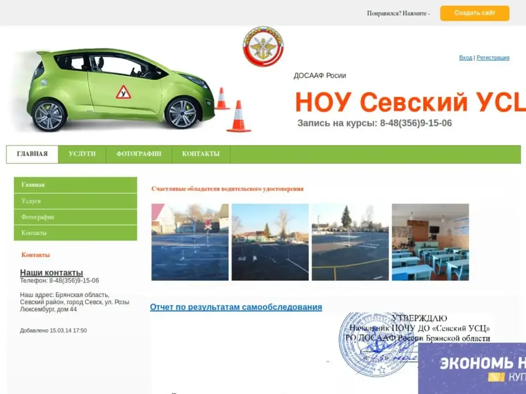Click the Понравился? Нажмите - text
Screen dimensions: 526x394
[x=399, y=13]
